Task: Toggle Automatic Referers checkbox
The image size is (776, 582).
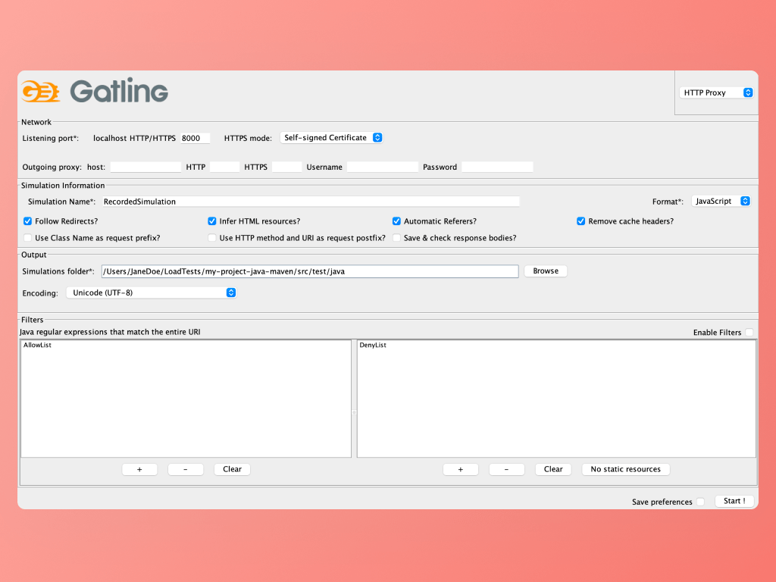Action: [396, 221]
